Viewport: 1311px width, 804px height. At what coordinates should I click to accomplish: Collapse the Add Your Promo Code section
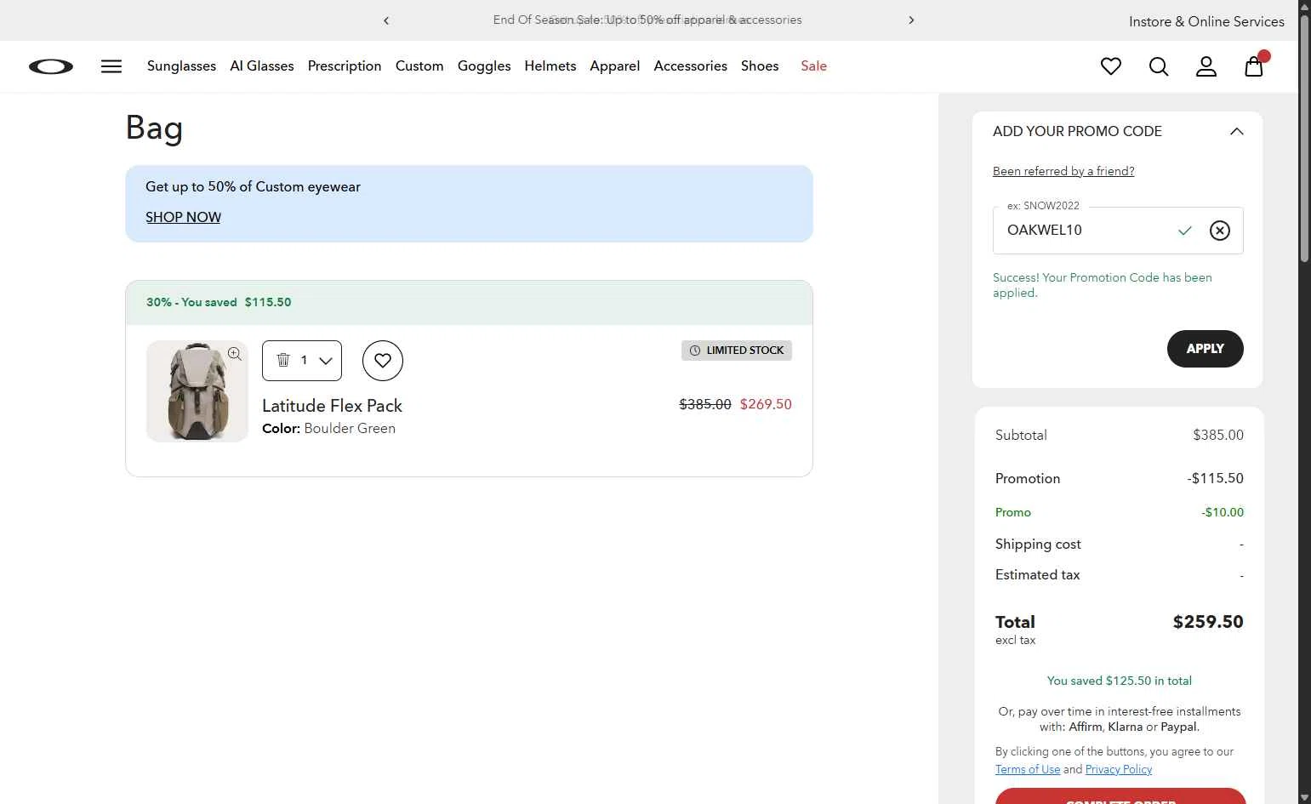(x=1237, y=131)
